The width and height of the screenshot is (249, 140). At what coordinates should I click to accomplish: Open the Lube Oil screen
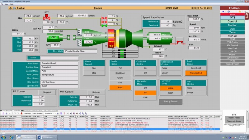[232, 52]
